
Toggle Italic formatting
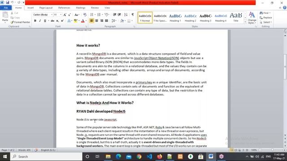coord(40,21)
